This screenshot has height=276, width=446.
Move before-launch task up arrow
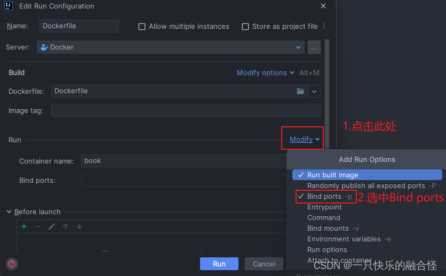(x=66, y=226)
